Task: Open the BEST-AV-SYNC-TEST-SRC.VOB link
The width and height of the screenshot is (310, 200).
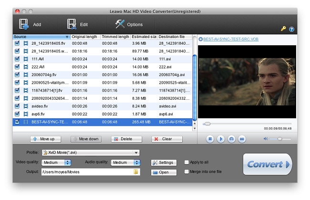Action: [231, 39]
